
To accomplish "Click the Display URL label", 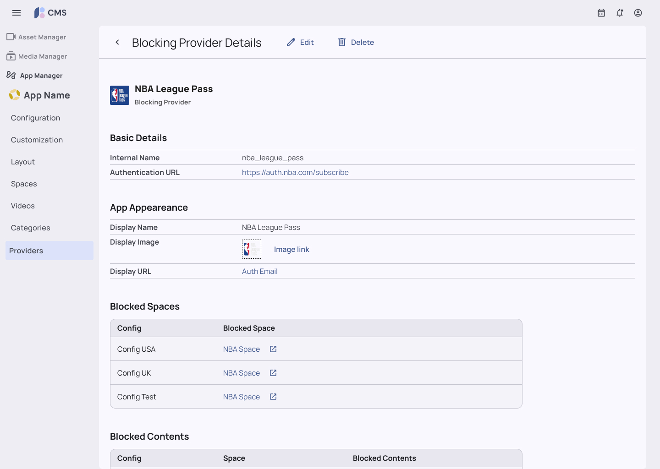I will coord(131,271).
